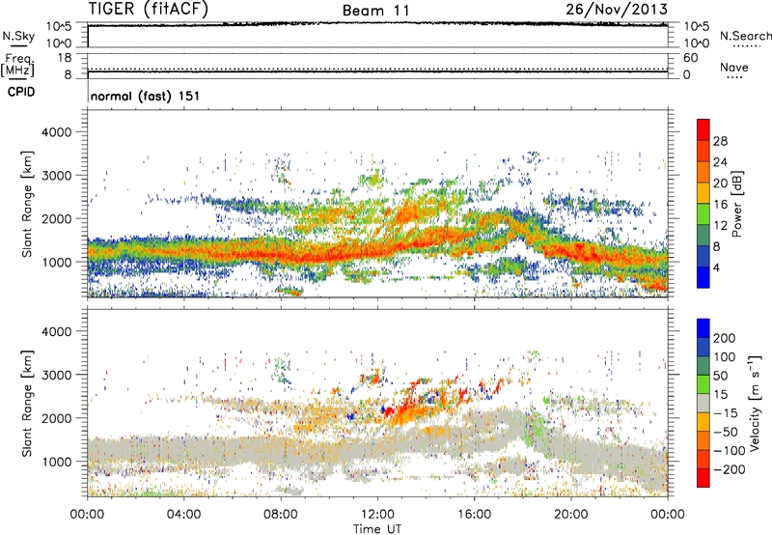Click the 'Freq. [MHz]' axis label
Screen dimensions: 772x535
tap(18, 65)
